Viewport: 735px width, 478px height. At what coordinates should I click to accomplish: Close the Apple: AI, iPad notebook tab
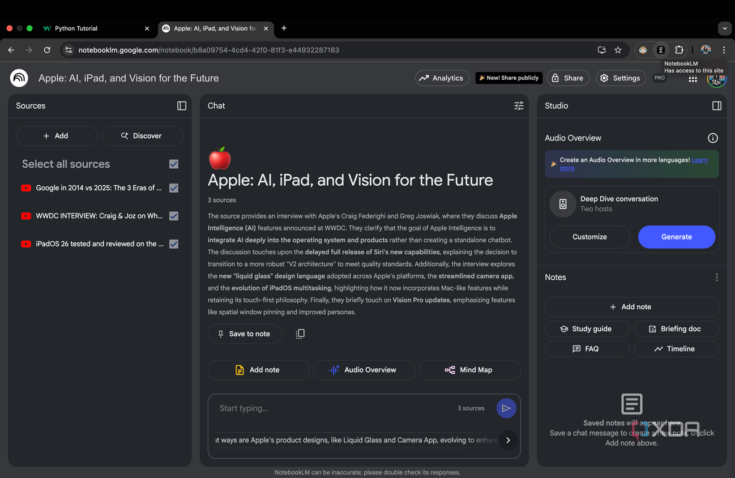tap(266, 28)
